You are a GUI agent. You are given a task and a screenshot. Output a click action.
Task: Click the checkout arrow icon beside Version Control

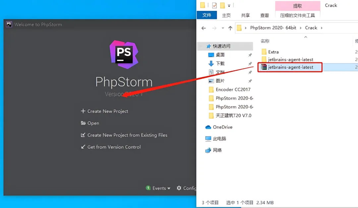tap(83, 147)
